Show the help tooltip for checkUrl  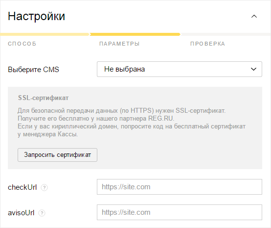point(44,187)
